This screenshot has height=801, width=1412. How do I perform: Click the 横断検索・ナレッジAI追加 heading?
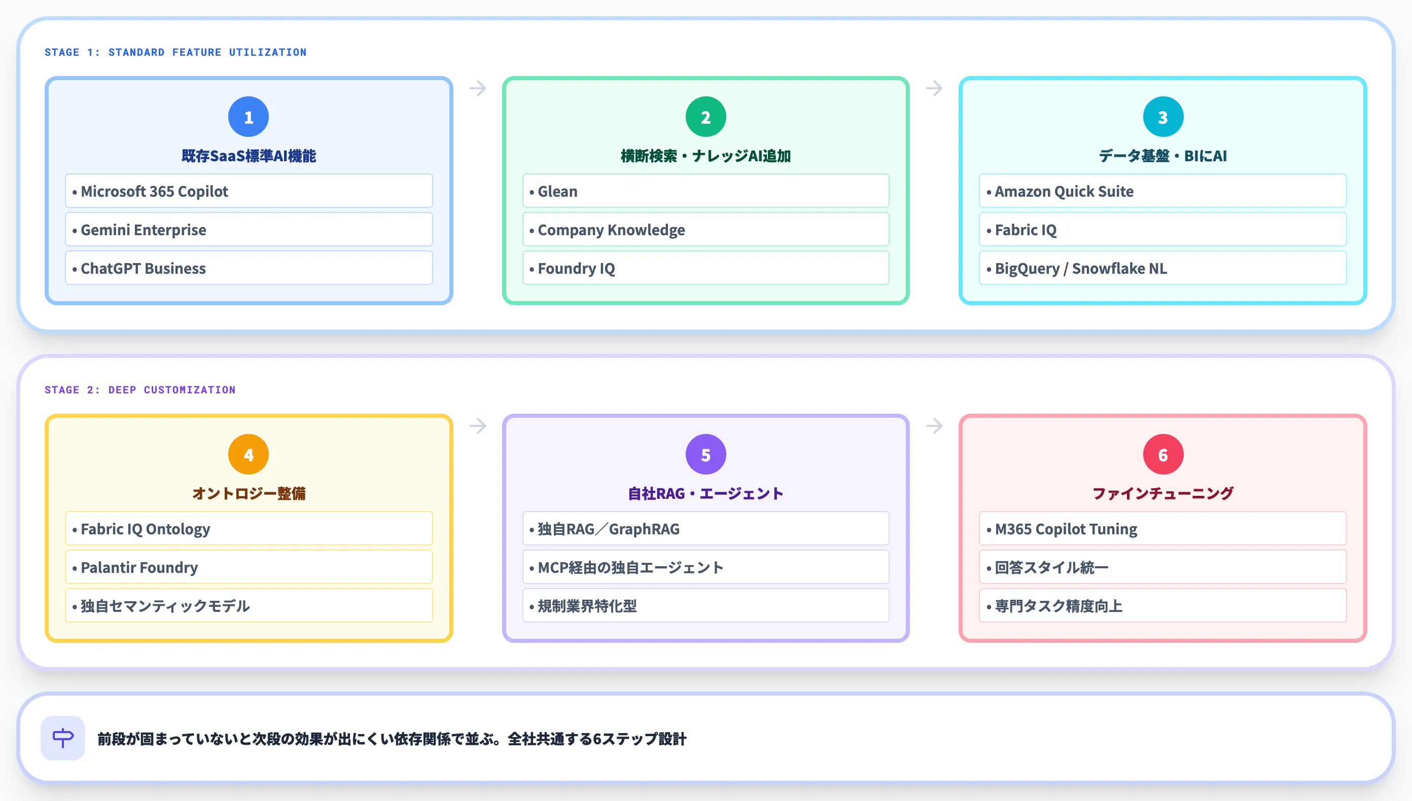click(705, 156)
